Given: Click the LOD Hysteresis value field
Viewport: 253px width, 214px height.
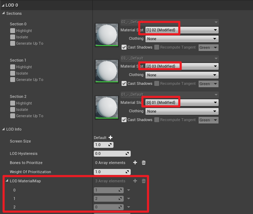Looking at the screenshot, I should click(x=112, y=153).
